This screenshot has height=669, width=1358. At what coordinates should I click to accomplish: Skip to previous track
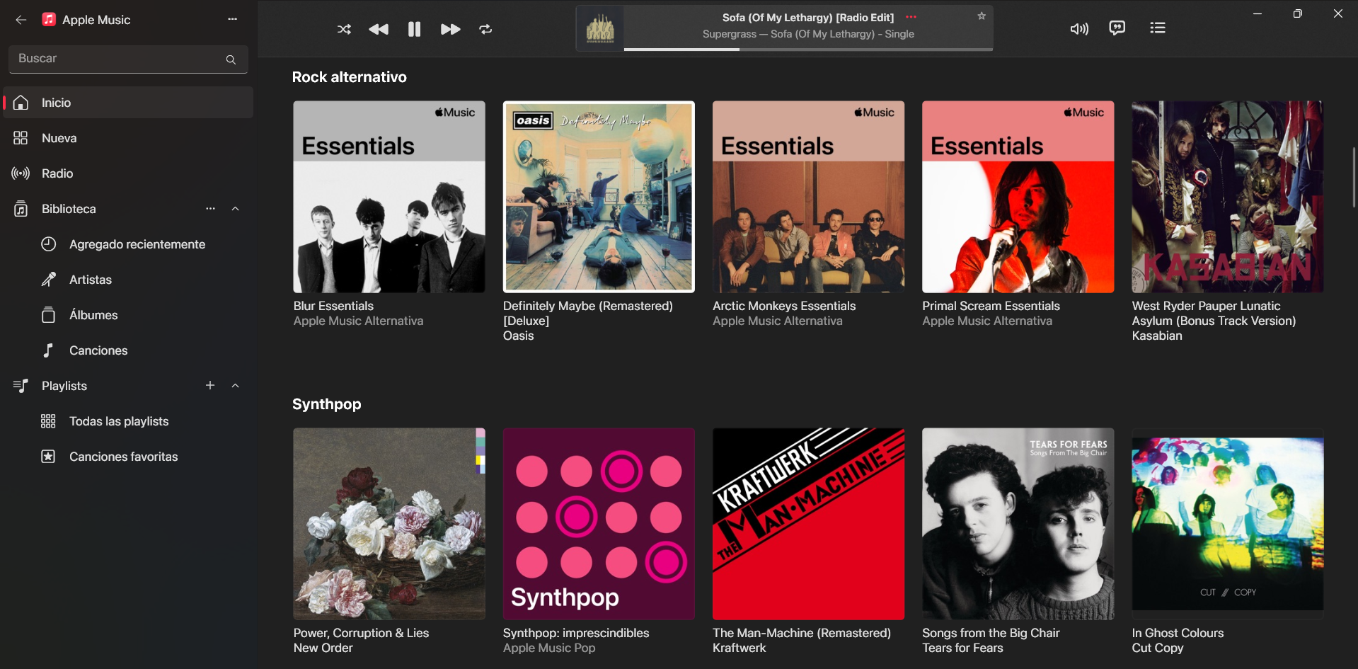click(379, 29)
